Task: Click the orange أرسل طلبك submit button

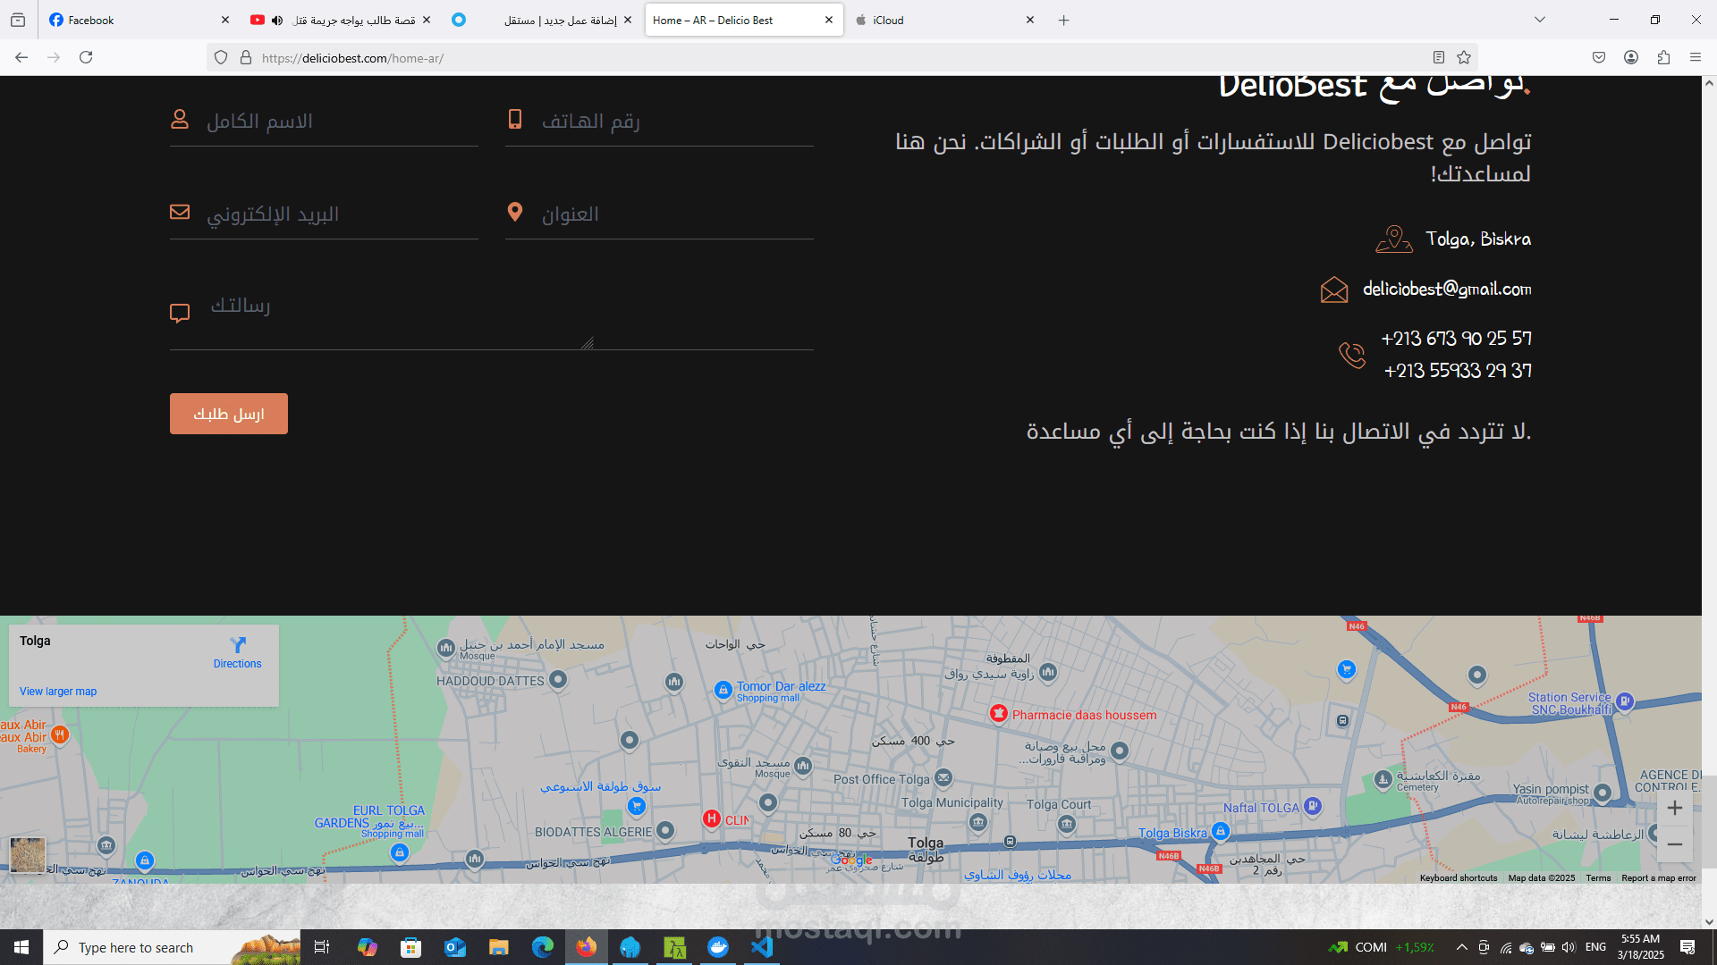Action: click(229, 414)
